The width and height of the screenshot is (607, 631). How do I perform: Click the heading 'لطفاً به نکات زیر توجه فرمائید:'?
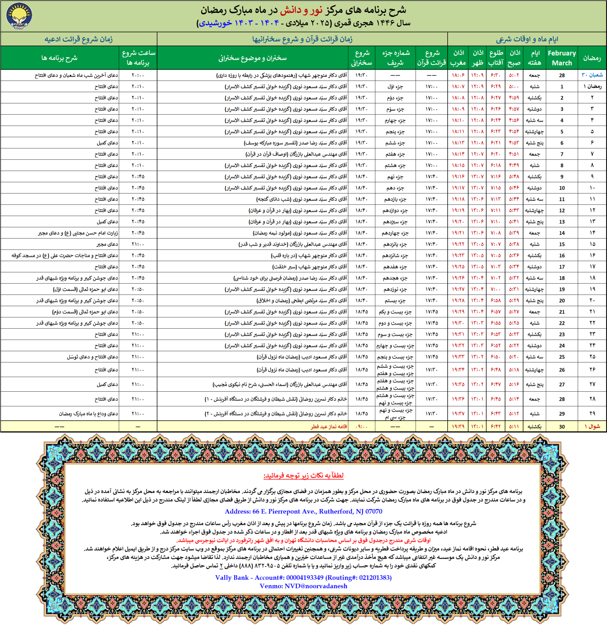click(303, 475)
